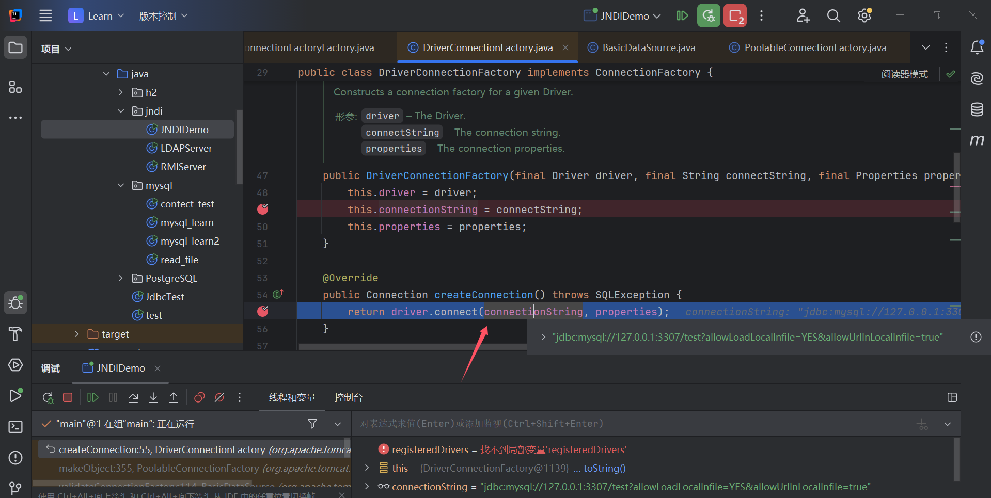Expand the h2 package

tap(121, 92)
